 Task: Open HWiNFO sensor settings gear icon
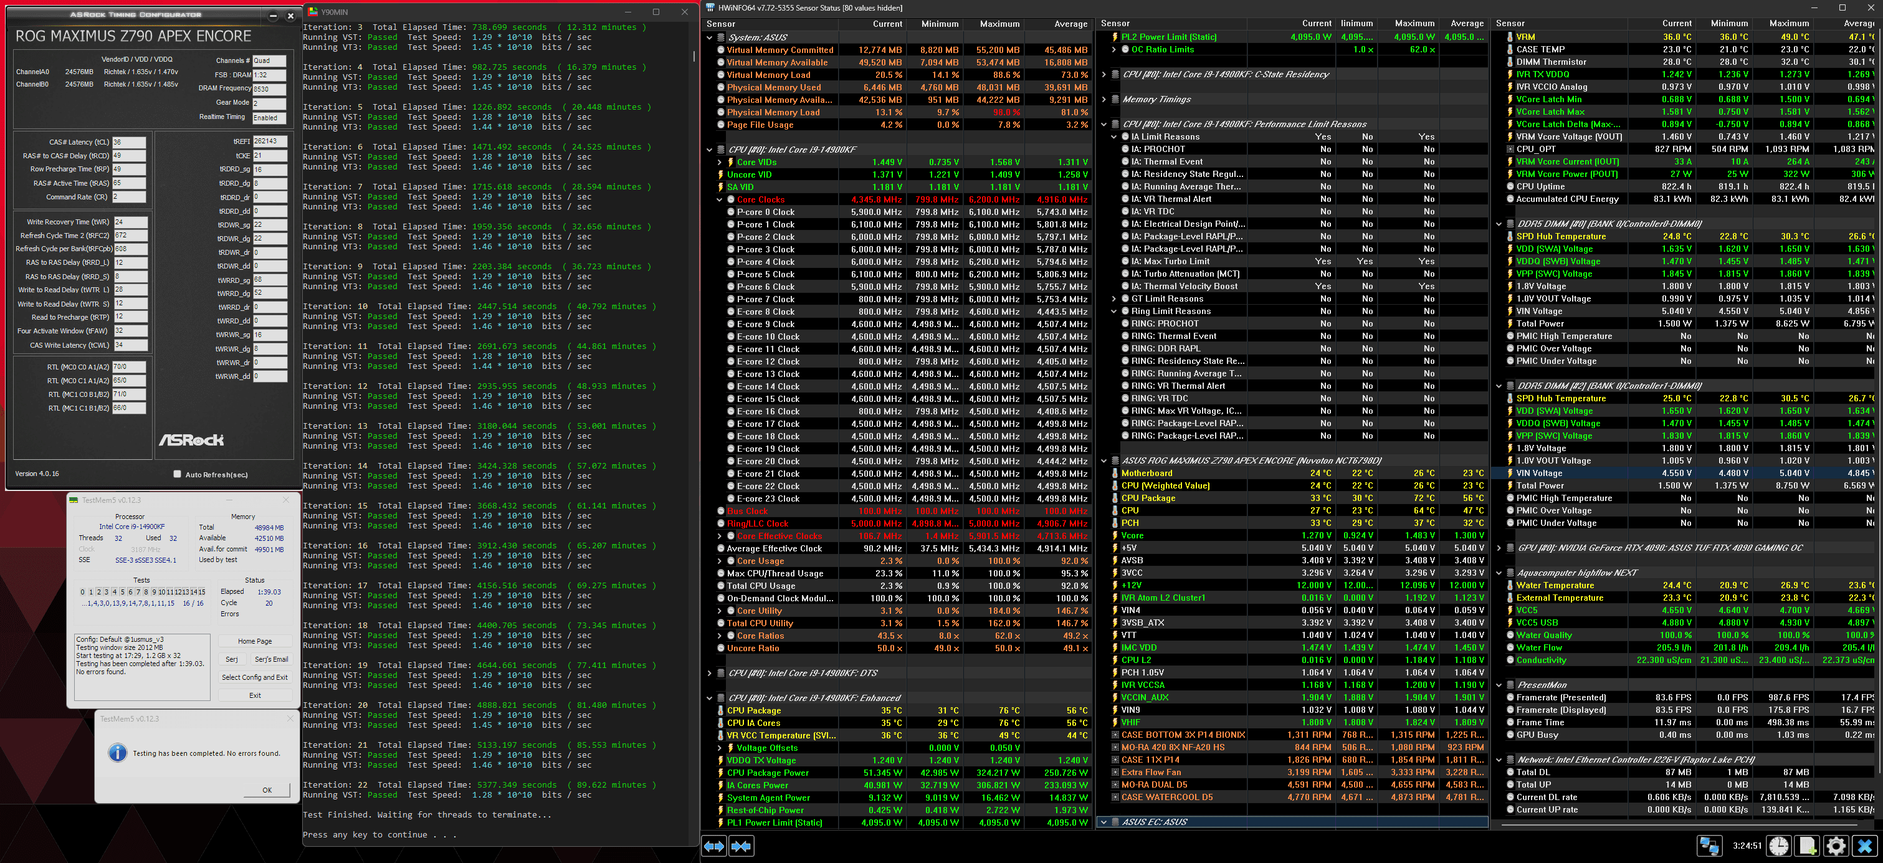[x=1836, y=846]
